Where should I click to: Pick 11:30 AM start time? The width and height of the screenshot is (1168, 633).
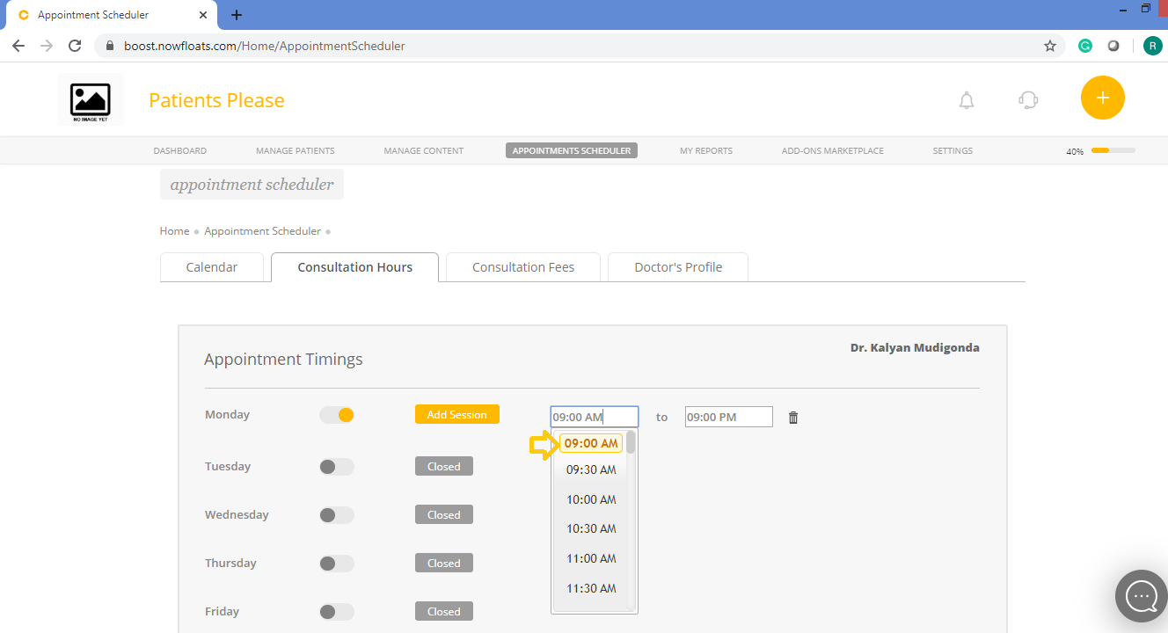tap(591, 588)
